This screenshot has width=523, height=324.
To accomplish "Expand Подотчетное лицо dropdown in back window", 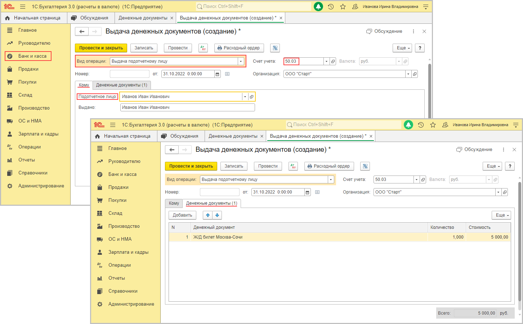I will point(245,97).
